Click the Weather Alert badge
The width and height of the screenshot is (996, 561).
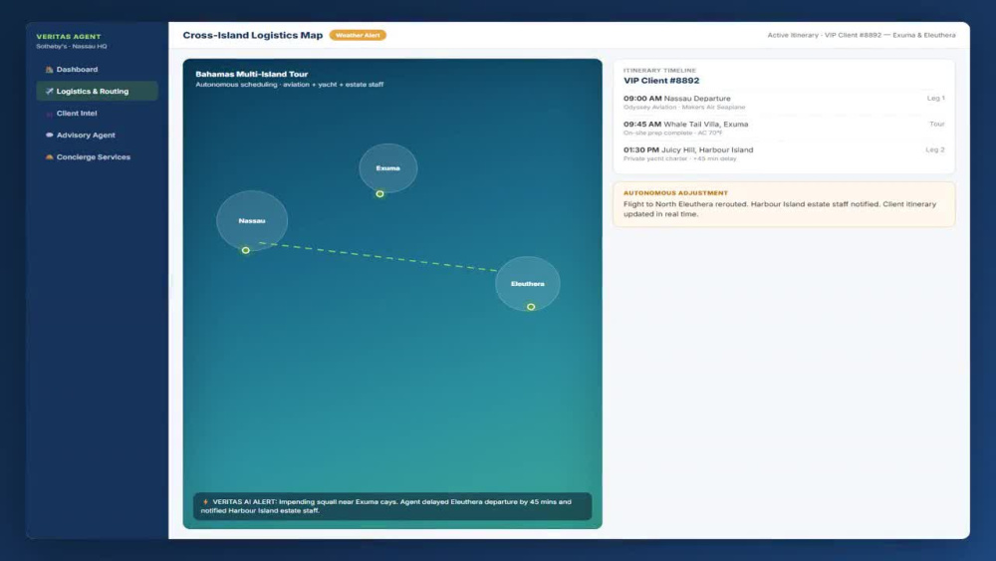[x=358, y=35]
